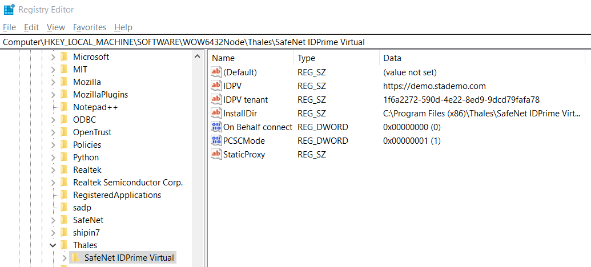
Task: Open the View menu
Action: [x=56, y=27]
